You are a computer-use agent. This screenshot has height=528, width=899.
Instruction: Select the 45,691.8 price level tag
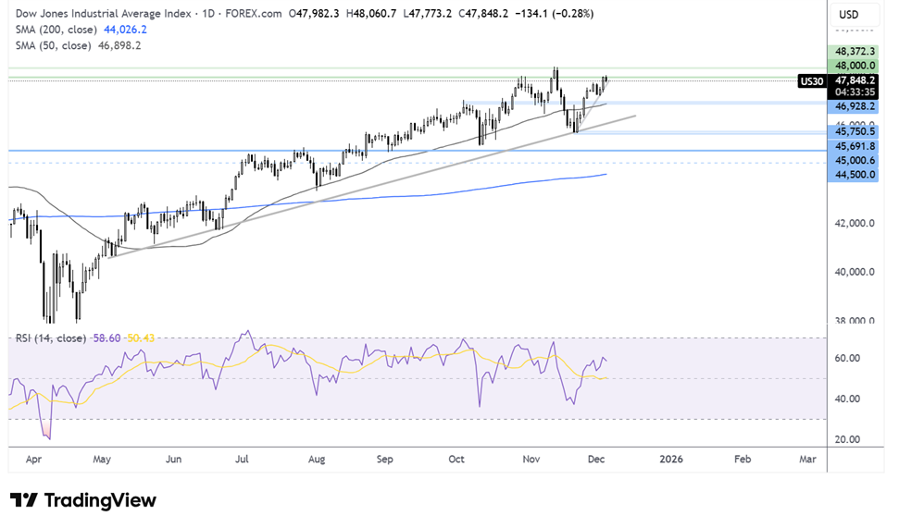coord(853,147)
